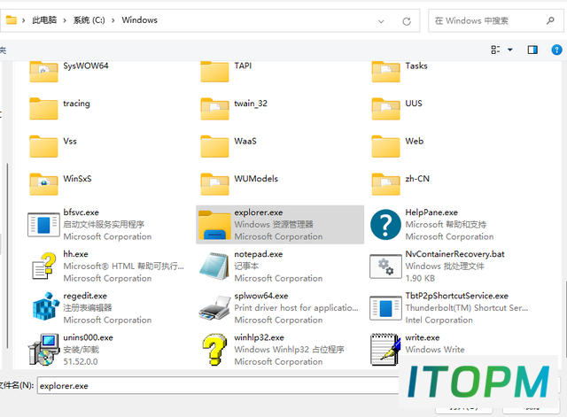Click the twain_32 folder icon

(214, 108)
